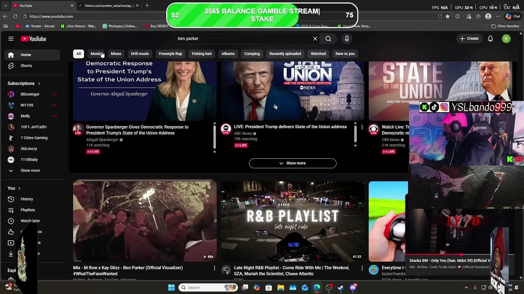Select the Freestyle Rap chip
The height and width of the screenshot is (294, 524).
pyautogui.click(x=170, y=54)
